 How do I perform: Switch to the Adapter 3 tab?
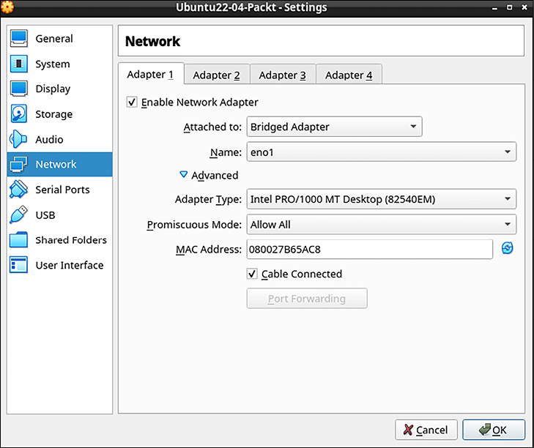[x=282, y=75]
